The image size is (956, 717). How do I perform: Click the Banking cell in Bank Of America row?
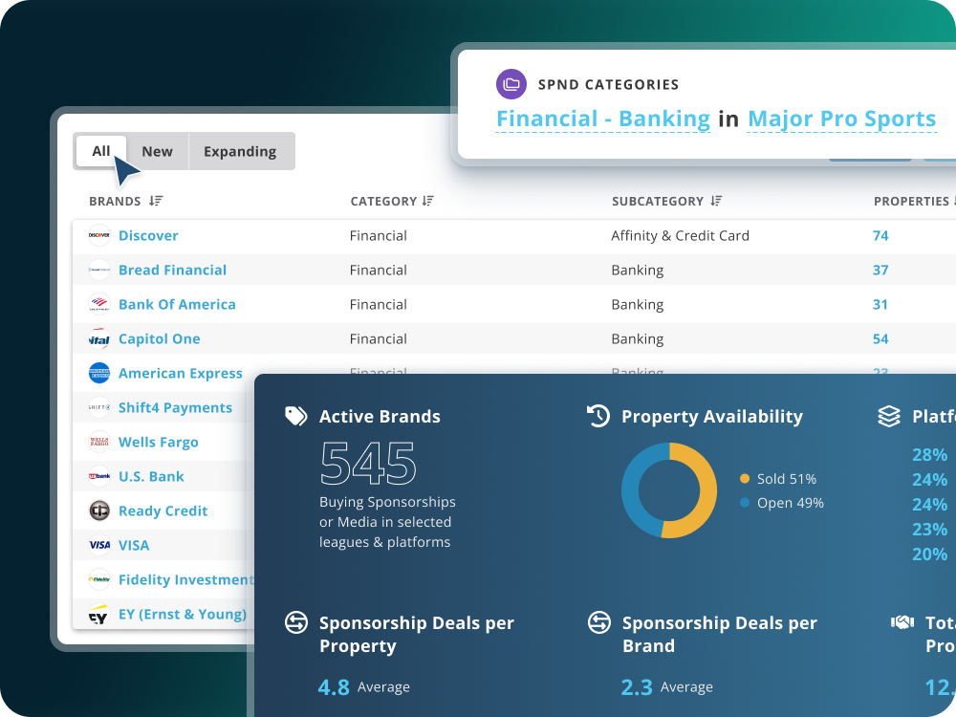tap(637, 304)
